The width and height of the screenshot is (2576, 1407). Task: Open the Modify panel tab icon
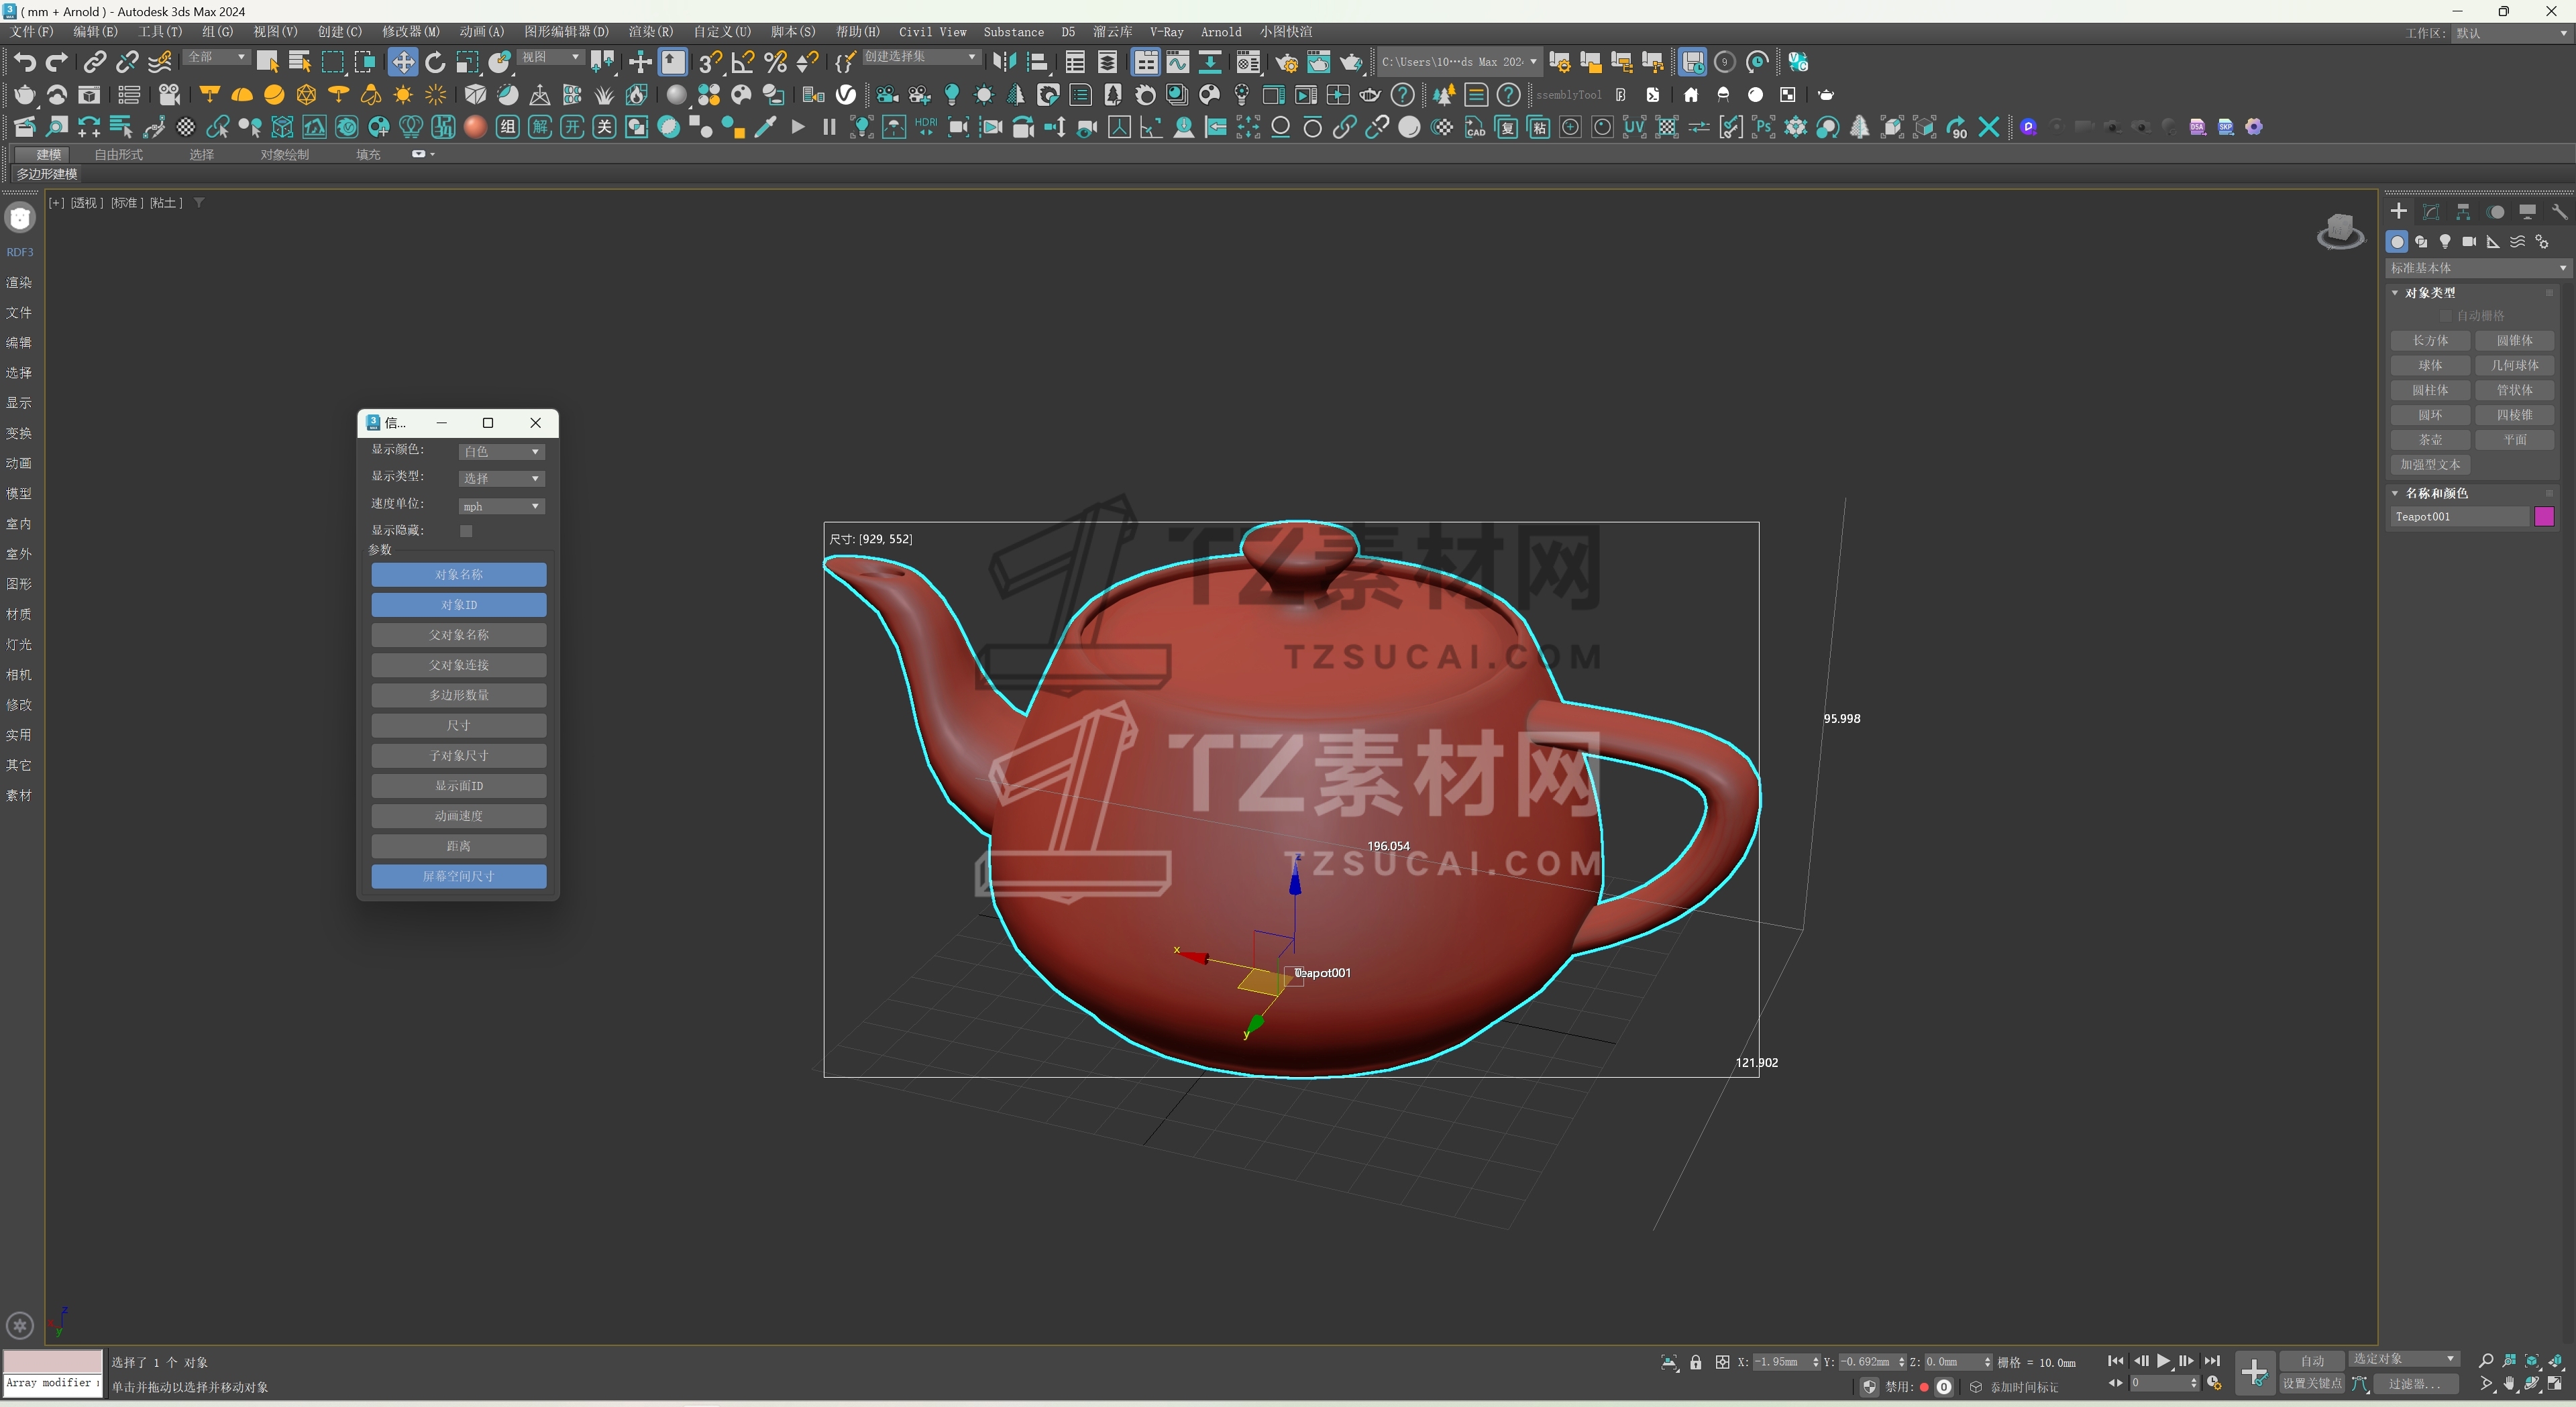pos(2431,212)
